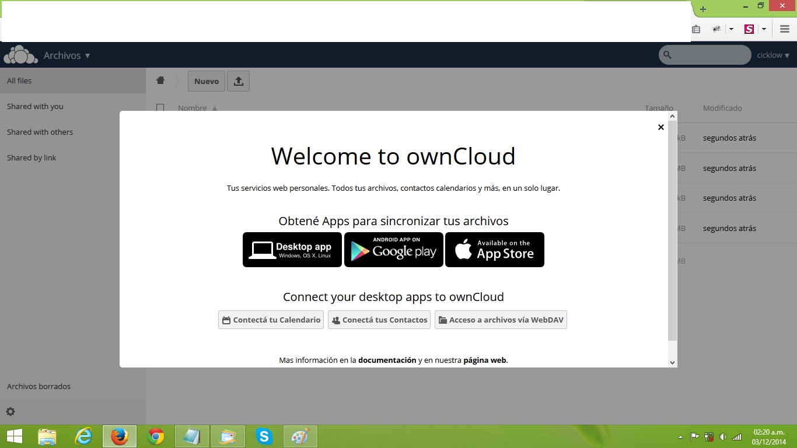Click Conectá tu Calendario button
The image size is (797, 448).
pyautogui.click(x=271, y=320)
